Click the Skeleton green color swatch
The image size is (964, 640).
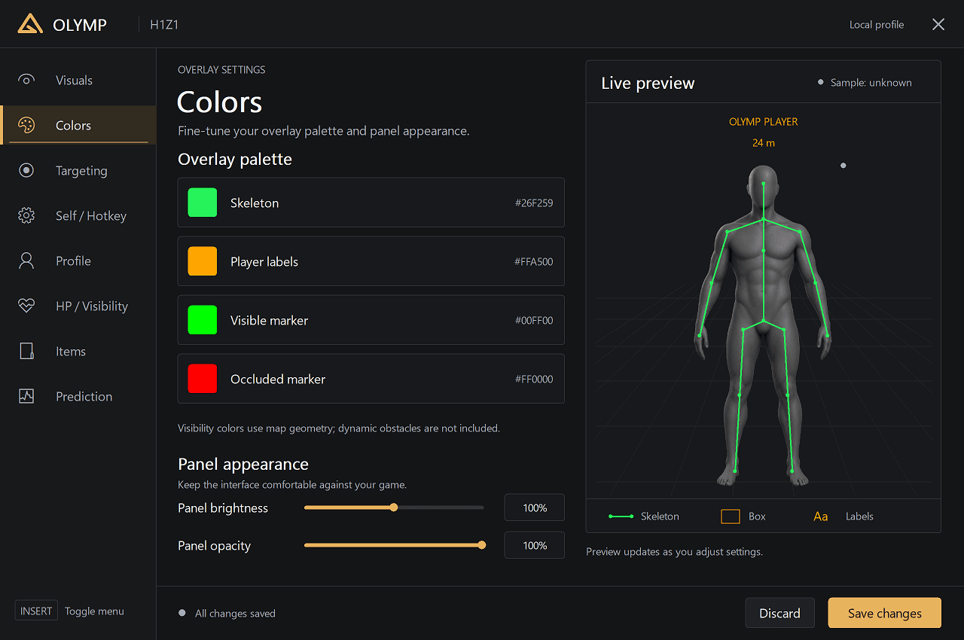203,203
